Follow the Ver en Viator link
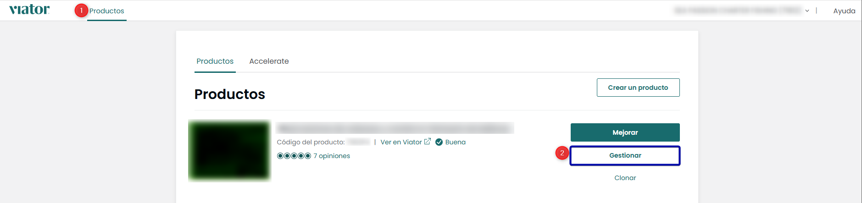Viewport: 862px width, 203px height. (x=401, y=142)
